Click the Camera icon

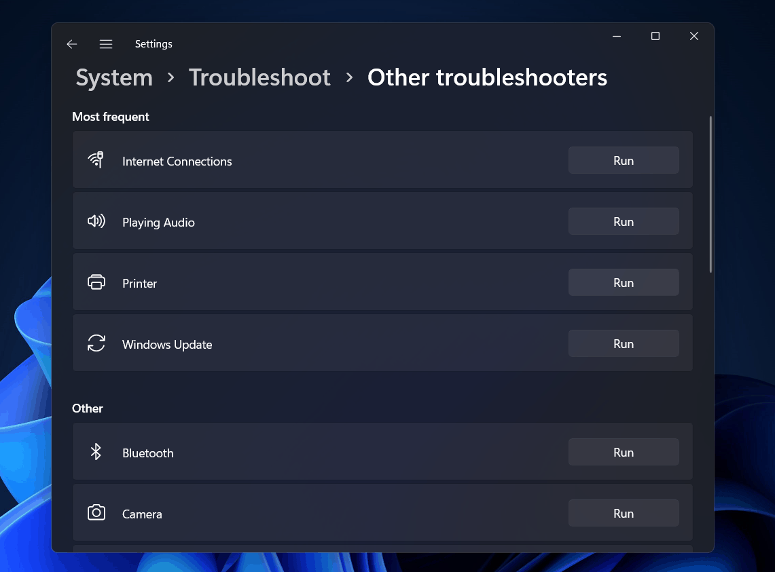96,513
